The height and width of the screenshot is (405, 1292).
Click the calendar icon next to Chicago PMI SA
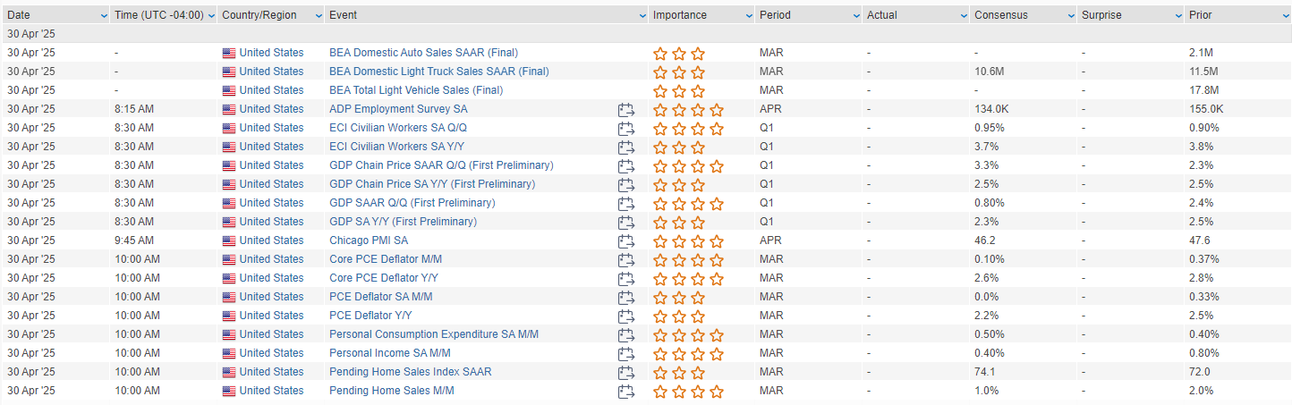point(625,241)
